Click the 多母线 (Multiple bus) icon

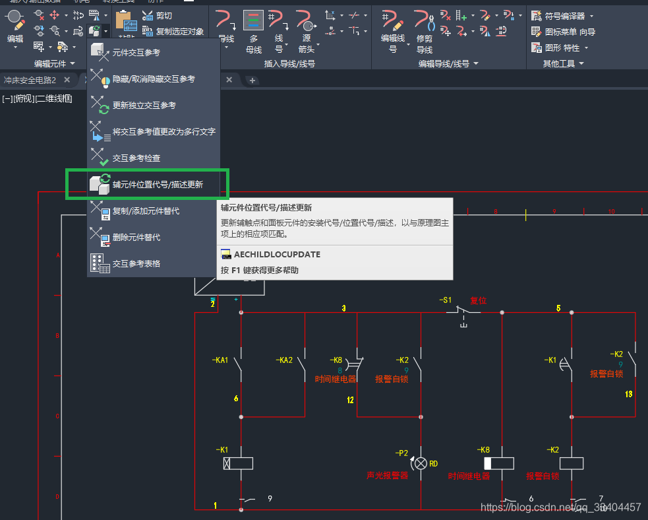coord(253,20)
